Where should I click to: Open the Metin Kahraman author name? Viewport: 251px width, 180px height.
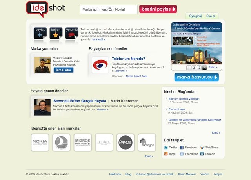click(125, 101)
